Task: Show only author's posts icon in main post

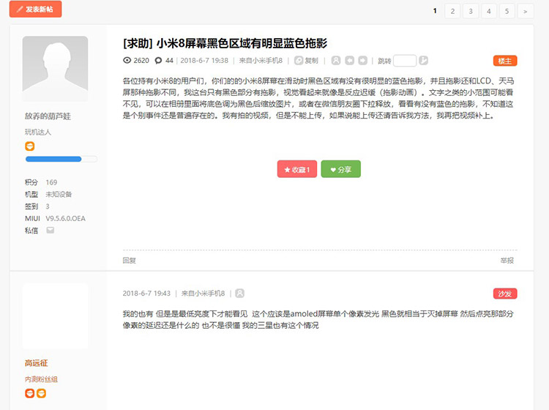Action: 336,61
